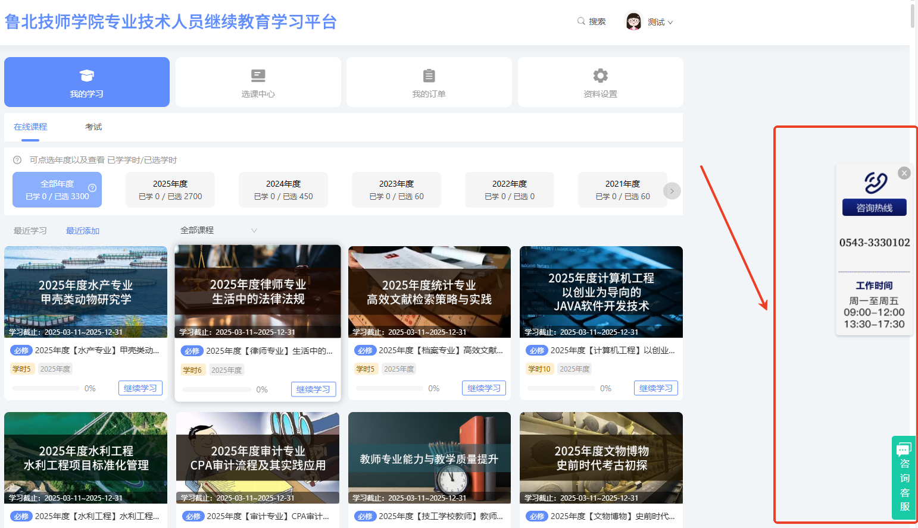
Task: Open the 资料设置 gear icon
Action: tap(601, 76)
